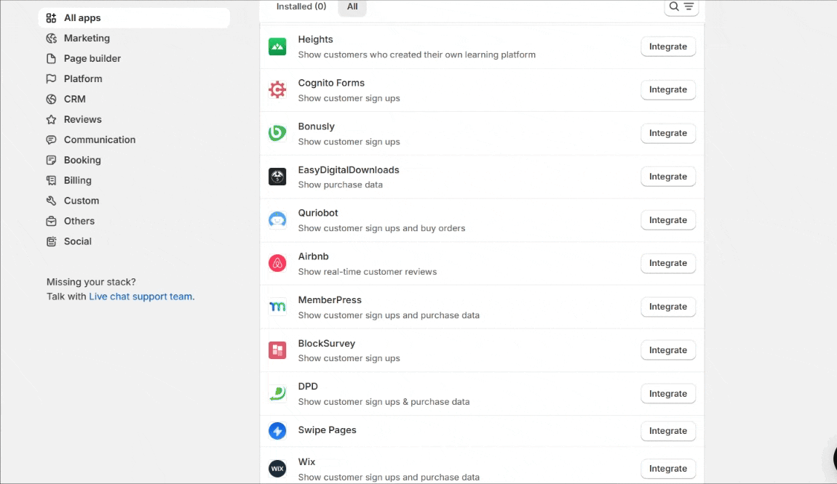The image size is (837, 484).
Task: Click the Airbnb red logo icon
Action: [x=277, y=263]
